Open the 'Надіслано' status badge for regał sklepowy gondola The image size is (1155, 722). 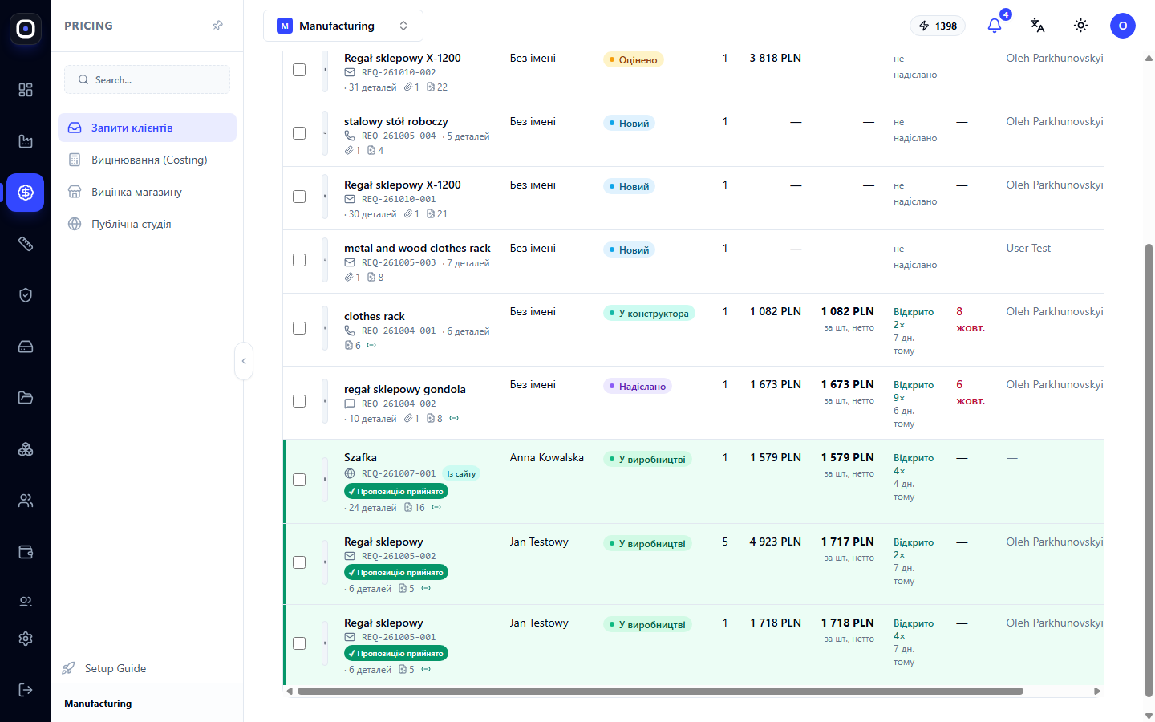click(638, 387)
